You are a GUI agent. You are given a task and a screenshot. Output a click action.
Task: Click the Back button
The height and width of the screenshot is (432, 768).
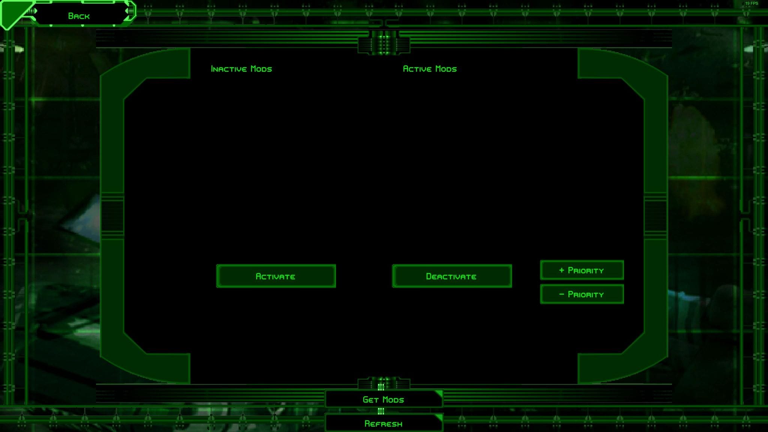pos(79,16)
